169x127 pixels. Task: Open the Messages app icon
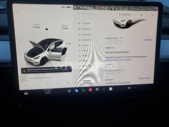tap(76, 90)
